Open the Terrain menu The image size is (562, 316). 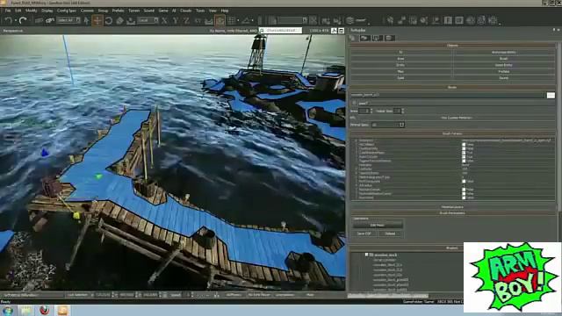[134, 11]
